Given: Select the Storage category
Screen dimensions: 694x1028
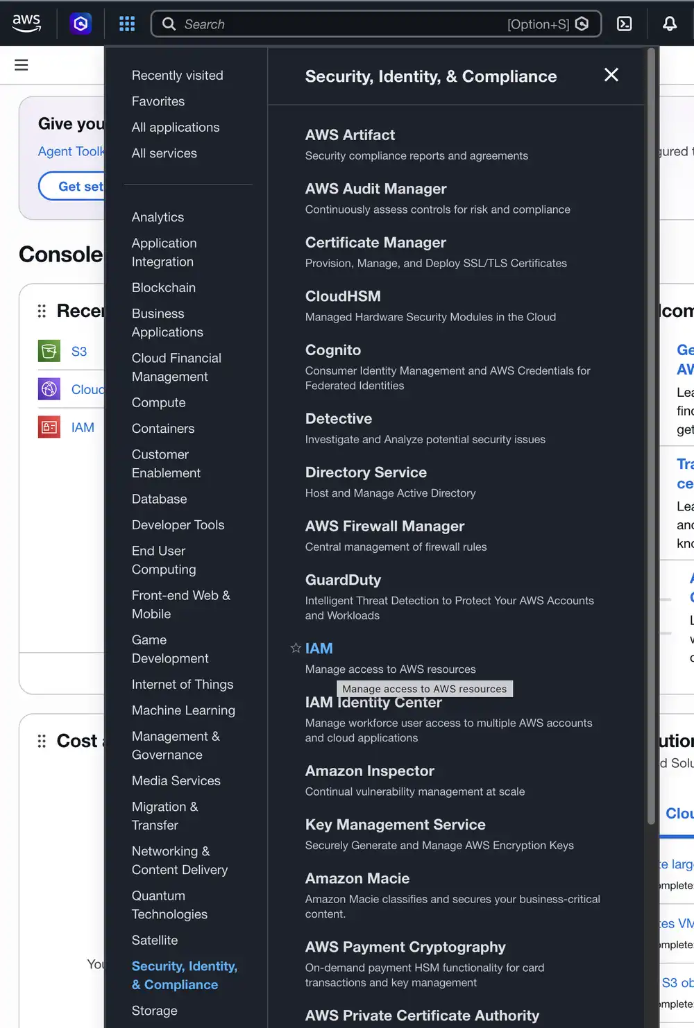Looking at the screenshot, I should (x=155, y=1011).
